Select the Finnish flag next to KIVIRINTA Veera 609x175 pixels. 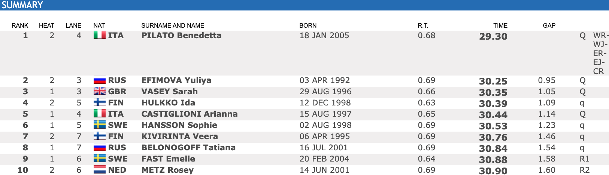(100, 136)
